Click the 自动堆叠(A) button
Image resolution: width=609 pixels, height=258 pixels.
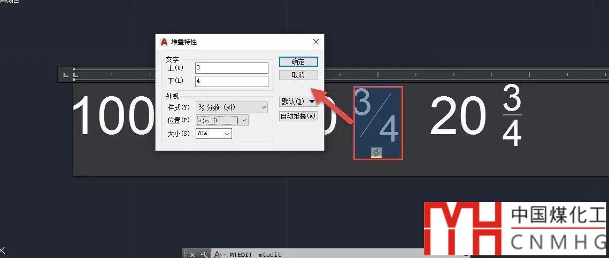tap(298, 116)
